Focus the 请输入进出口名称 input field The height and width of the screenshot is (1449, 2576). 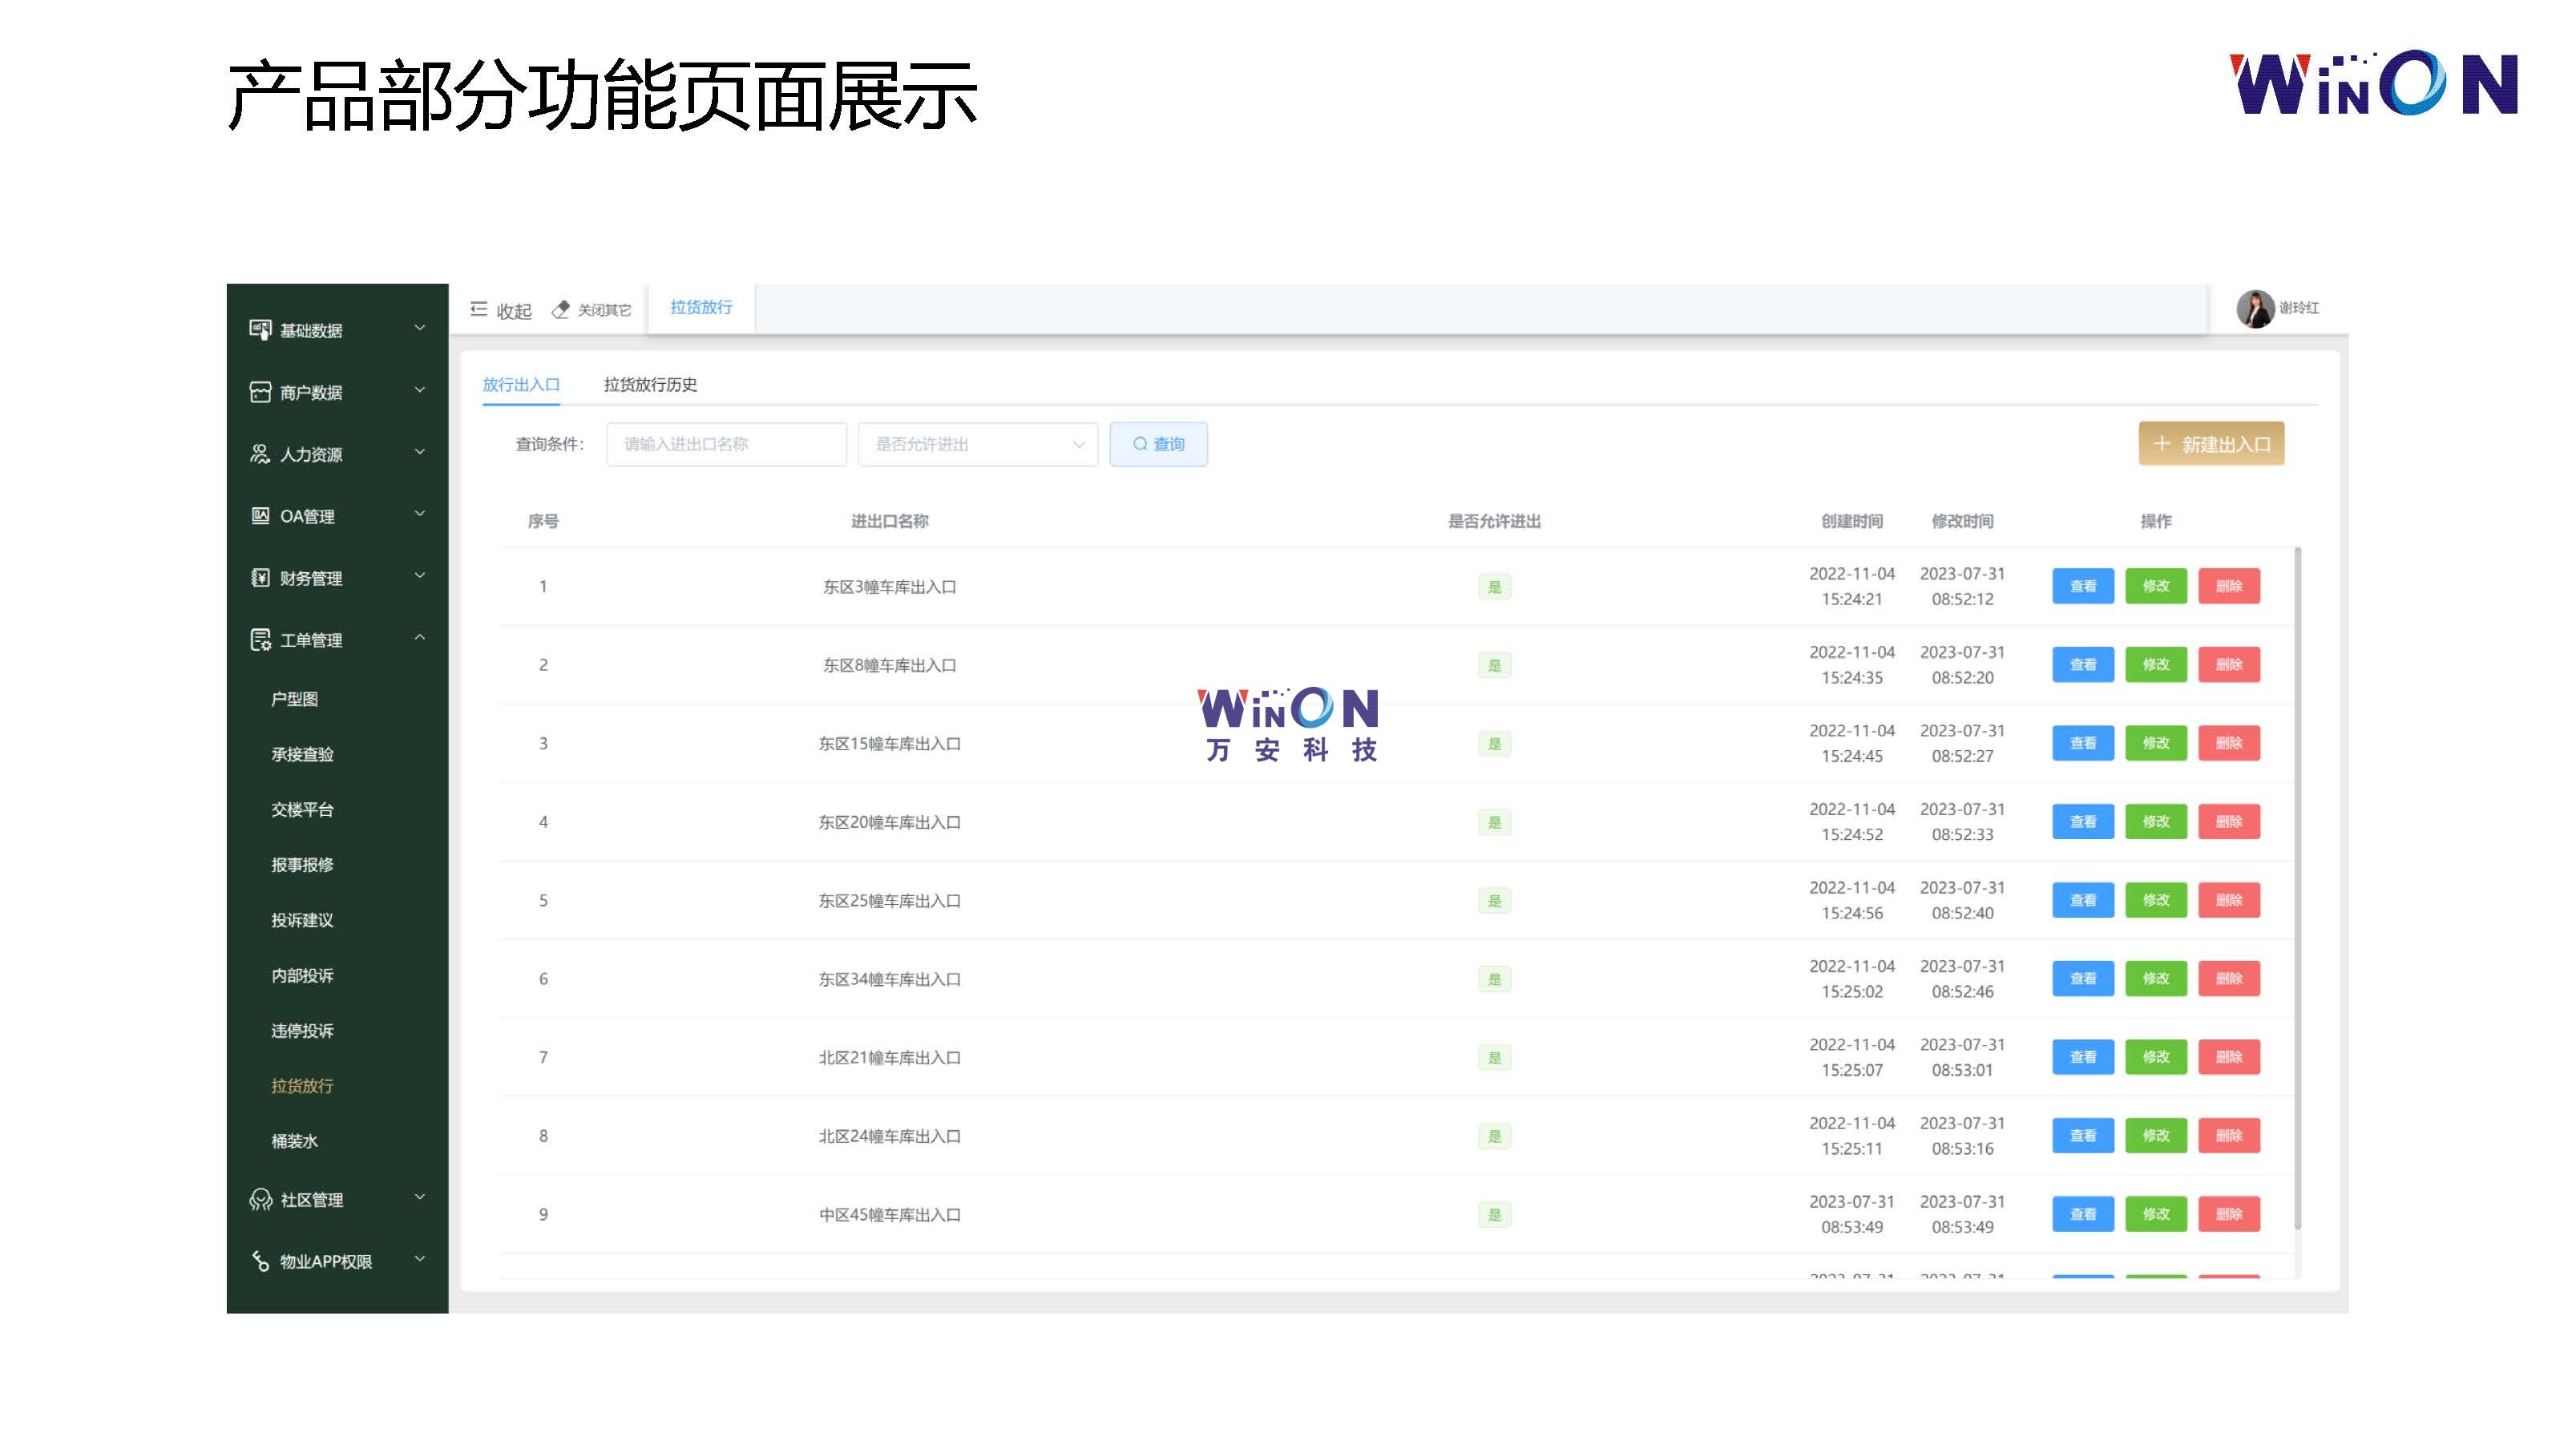(x=726, y=444)
